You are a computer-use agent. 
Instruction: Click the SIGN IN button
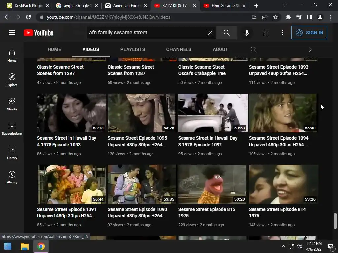click(309, 33)
